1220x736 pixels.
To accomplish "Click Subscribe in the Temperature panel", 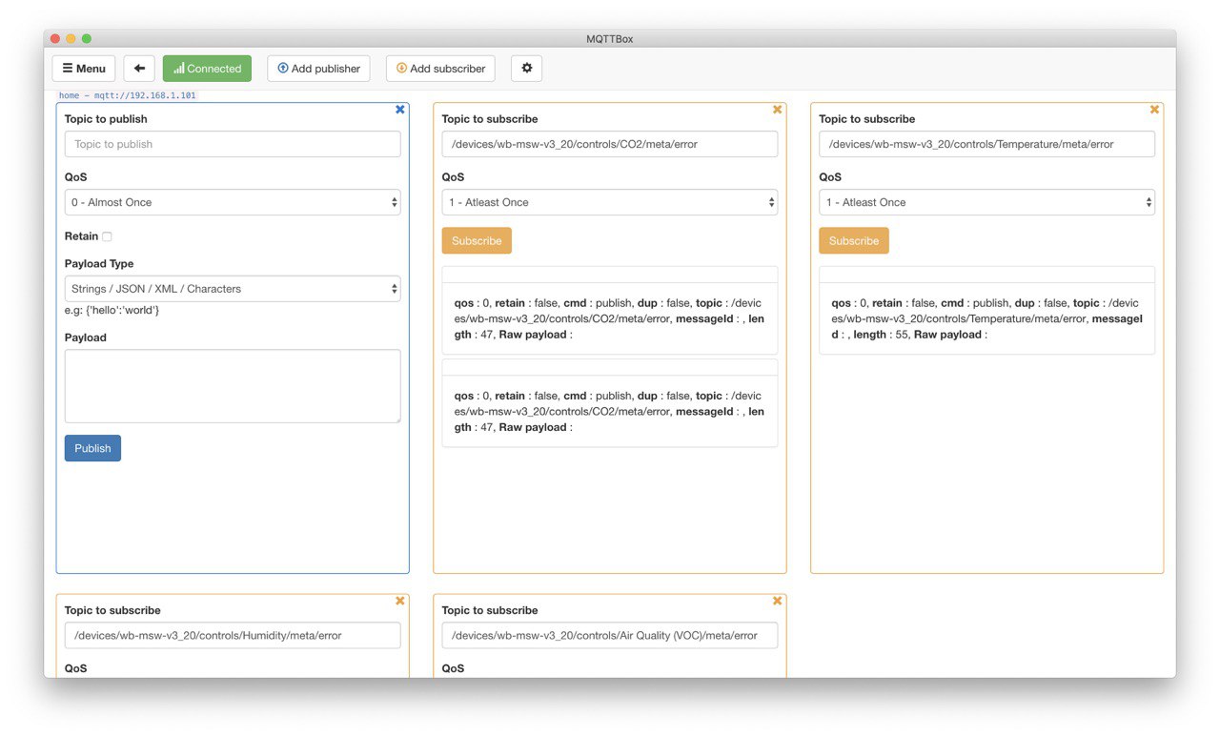I will [854, 240].
